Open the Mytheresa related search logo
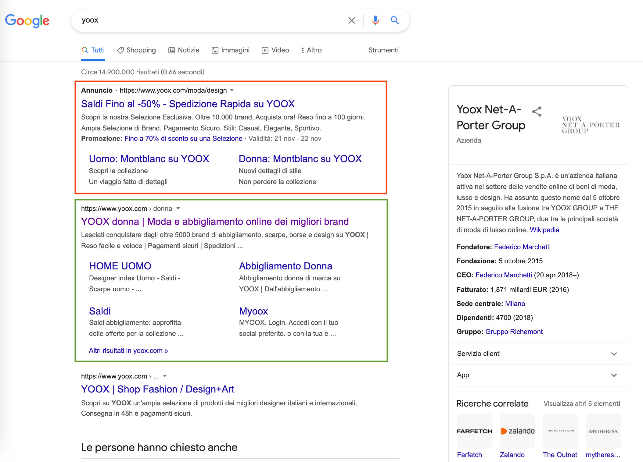Image resolution: width=643 pixels, height=462 pixels. coord(603,431)
